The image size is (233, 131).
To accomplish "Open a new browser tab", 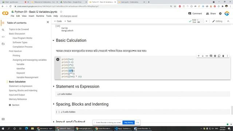I will point(149,2).
